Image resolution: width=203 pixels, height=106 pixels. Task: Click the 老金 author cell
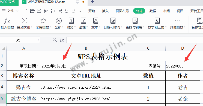tap(183, 99)
